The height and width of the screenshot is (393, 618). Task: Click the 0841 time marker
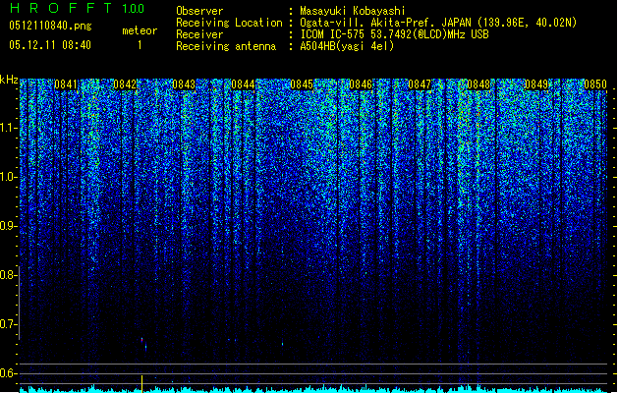tap(66, 84)
